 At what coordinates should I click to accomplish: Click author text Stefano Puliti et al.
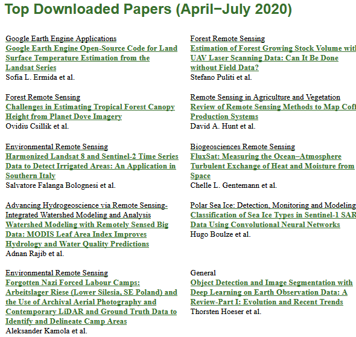pyautogui.click(x=221, y=77)
